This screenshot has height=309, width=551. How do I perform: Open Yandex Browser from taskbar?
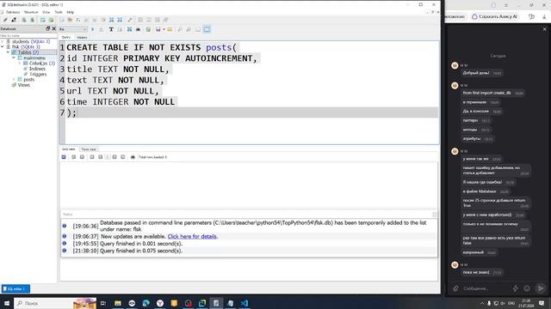(160, 303)
